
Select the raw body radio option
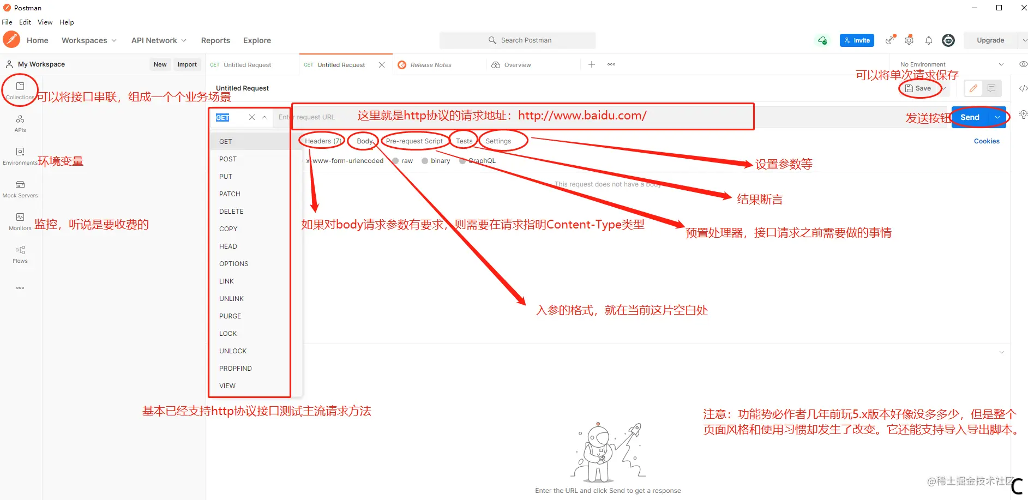[396, 161]
